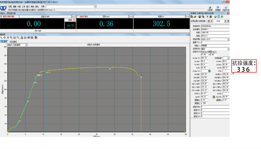Expand the 试验日期 date dropdown
Screen dimensions: 261x149
(x=228, y=39)
